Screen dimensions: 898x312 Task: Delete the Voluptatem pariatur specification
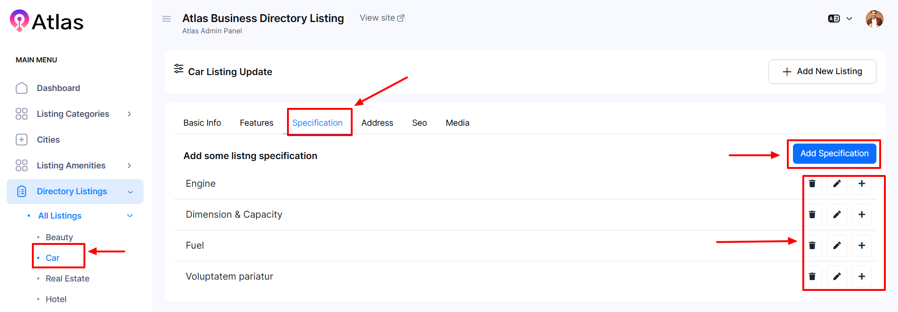(x=812, y=276)
